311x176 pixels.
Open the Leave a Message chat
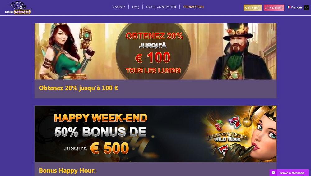[289, 173]
